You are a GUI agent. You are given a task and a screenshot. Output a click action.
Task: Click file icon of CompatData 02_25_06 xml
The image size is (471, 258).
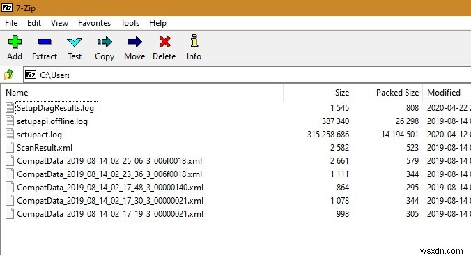(10, 160)
